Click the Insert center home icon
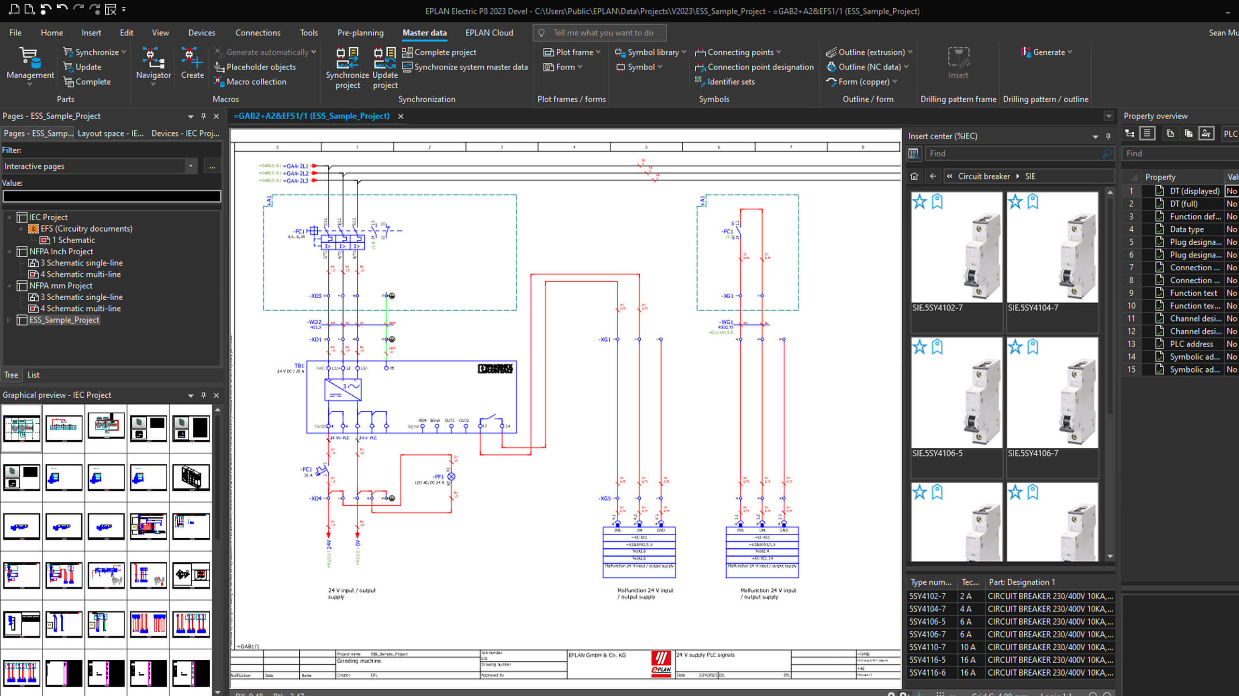The height and width of the screenshot is (696, 1239). (x=914, y=176)
